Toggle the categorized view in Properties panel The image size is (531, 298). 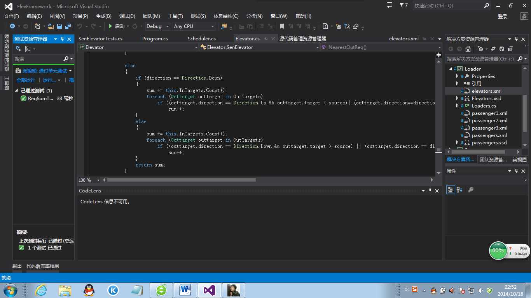pyautogui.click(x=451, y=190)
